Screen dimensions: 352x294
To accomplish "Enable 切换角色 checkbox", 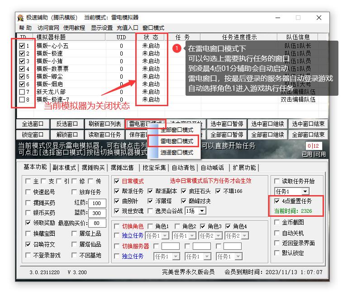I will click(117, 226).
